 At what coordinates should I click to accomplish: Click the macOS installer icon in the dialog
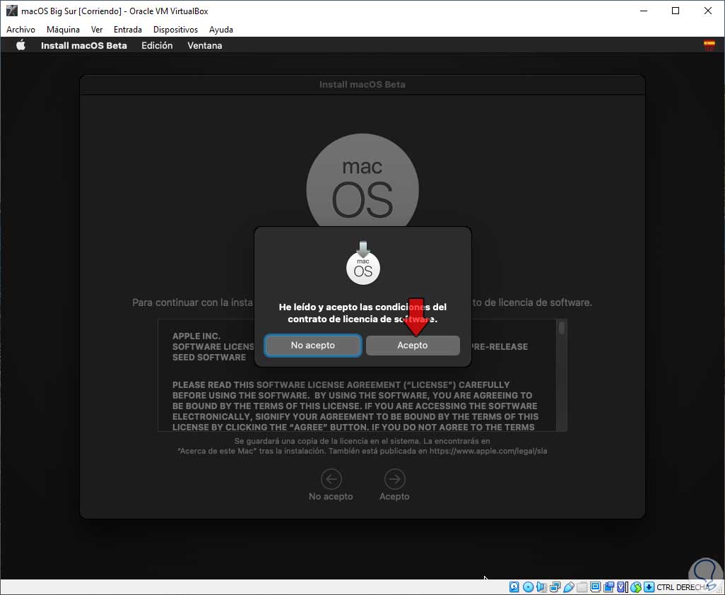pyautogui.click(x=363, y=263)
